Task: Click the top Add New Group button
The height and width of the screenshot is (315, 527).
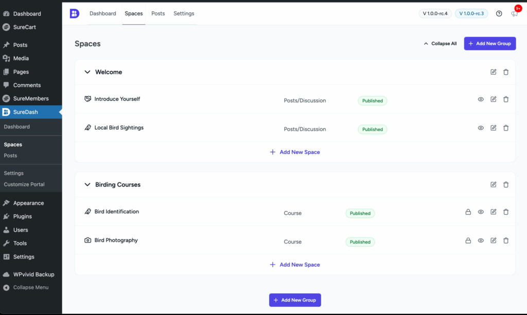Action: coord(489,44)
